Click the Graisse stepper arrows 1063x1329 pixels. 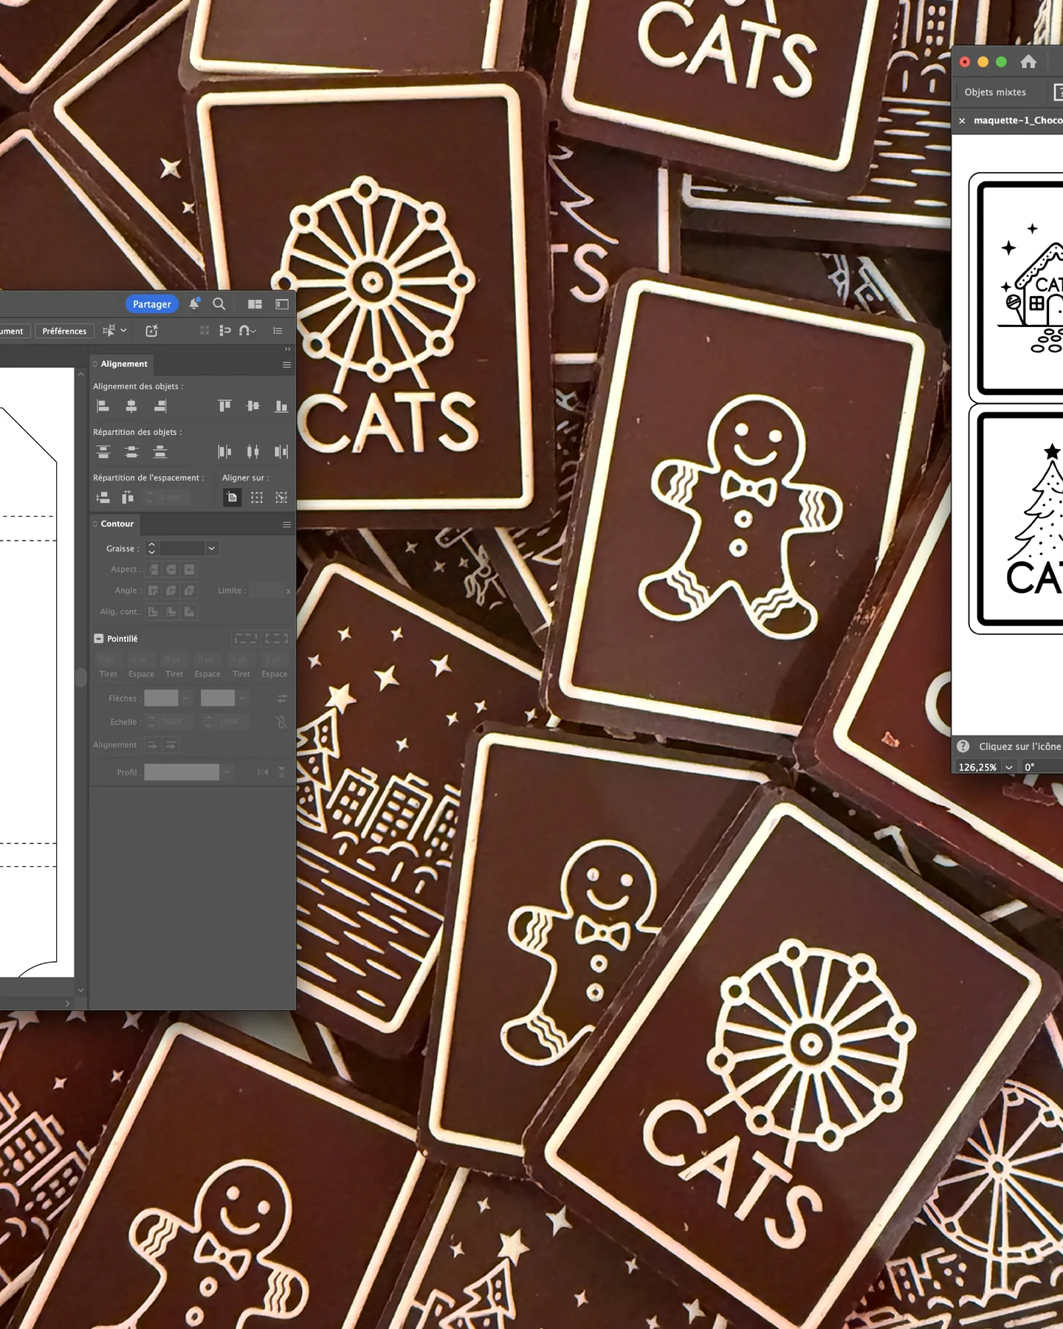coord(151,549)
